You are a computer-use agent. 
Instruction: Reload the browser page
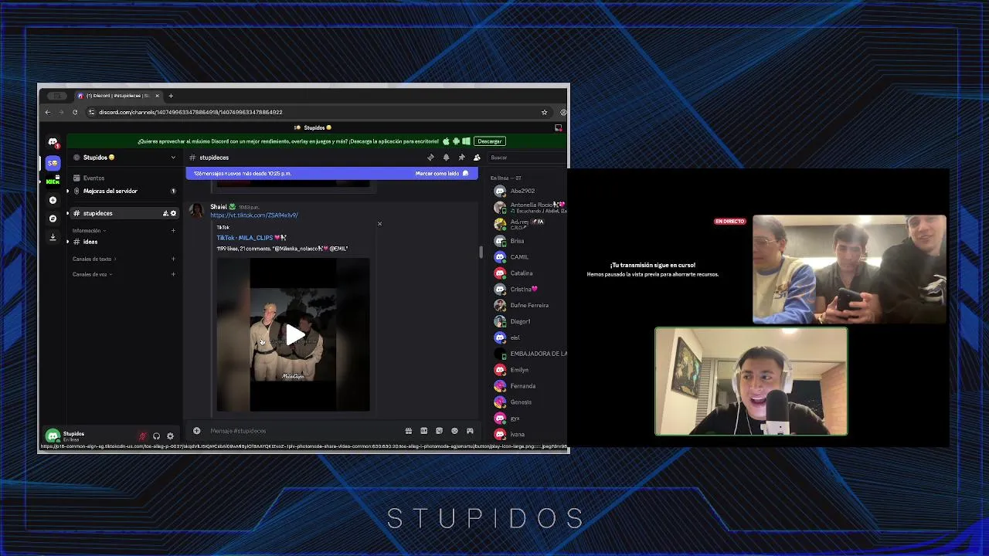click(x=75, y=112)
